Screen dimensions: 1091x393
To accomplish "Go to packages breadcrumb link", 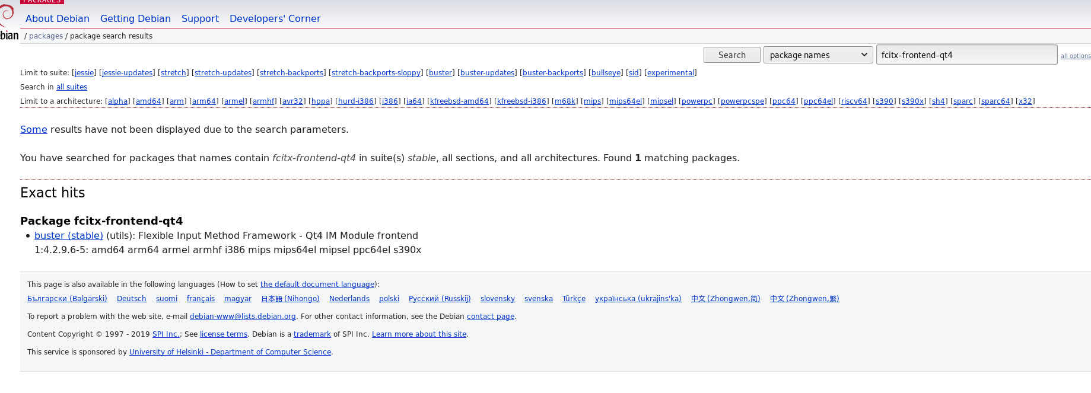I will pyautogui.click(x=46, y=36).
